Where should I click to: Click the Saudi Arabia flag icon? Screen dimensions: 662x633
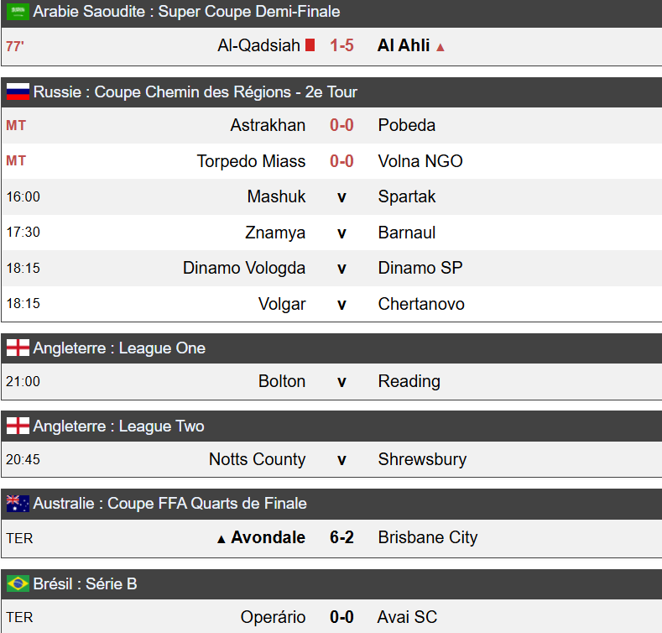(18, 13)
